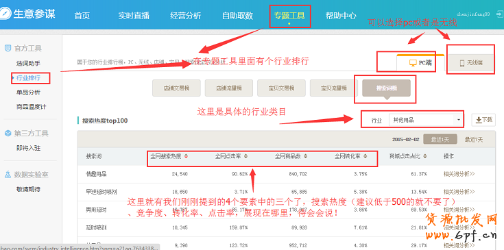
Task: Open the 行业 dropdown showing 其他用品
Action: point(426,120)
